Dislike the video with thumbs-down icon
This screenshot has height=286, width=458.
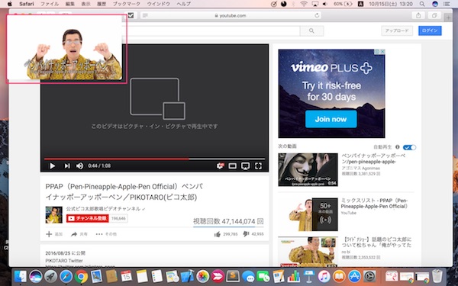coord(246,234)
